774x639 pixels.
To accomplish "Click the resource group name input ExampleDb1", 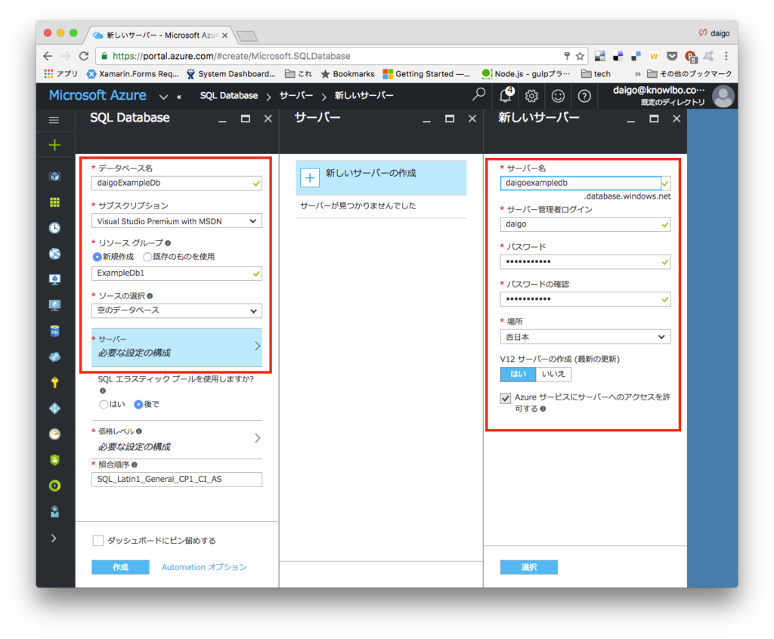I will pyautogui.click(x=177, y=273).
